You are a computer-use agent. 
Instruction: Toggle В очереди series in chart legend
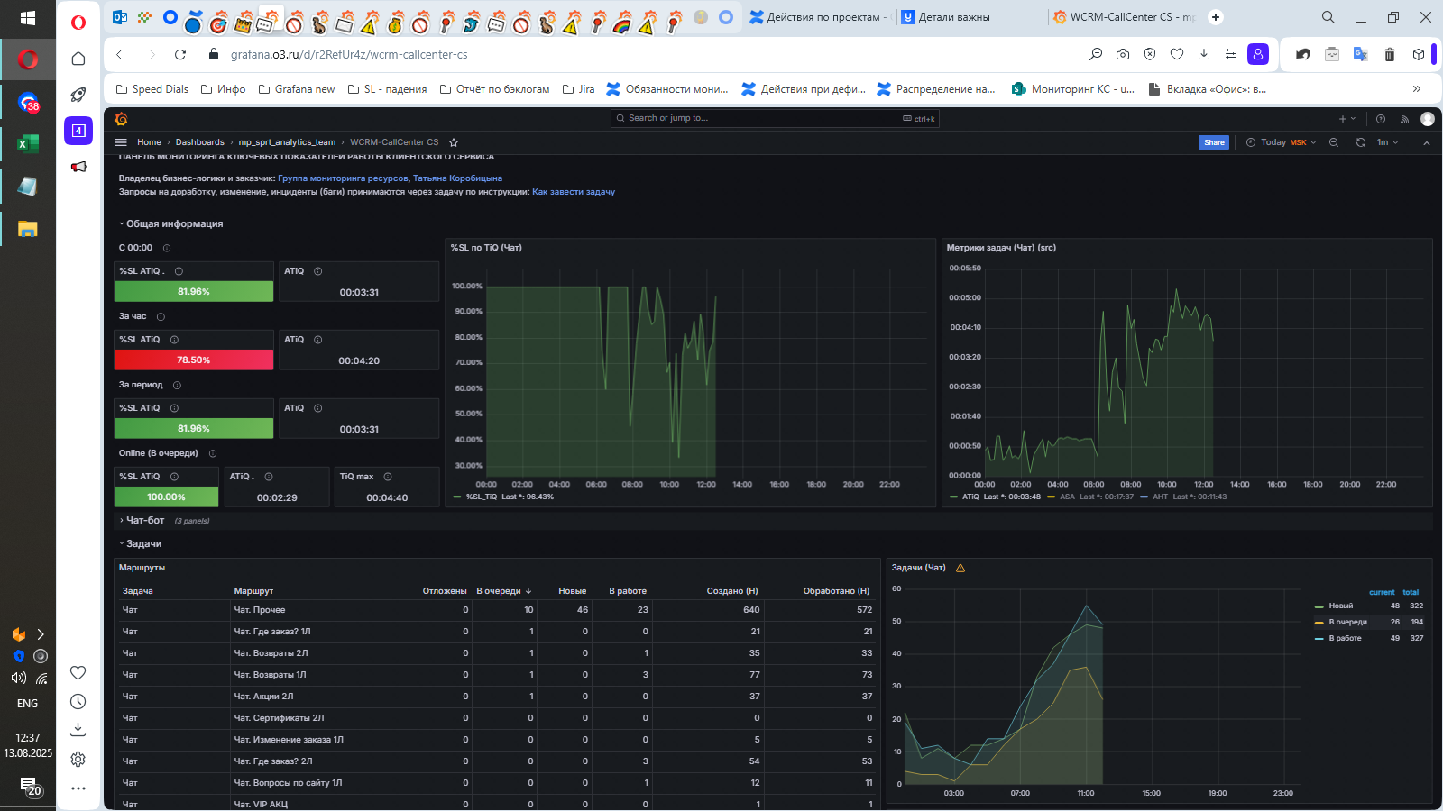pos(1347,622)
